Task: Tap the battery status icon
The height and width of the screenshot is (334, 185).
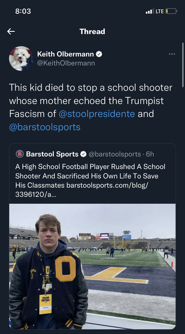Action: click(171, 11)
